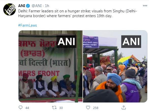Click the purple Farmers Front banner
Screen dimensions: 149x112
point(91,42)
